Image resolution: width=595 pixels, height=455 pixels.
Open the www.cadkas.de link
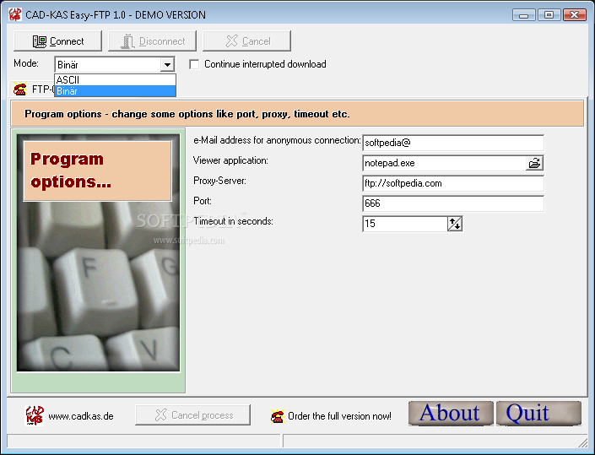pyautogui.click(x=81, y=416)
